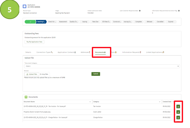Click application number 22-STD-60006

click(34, 7)
